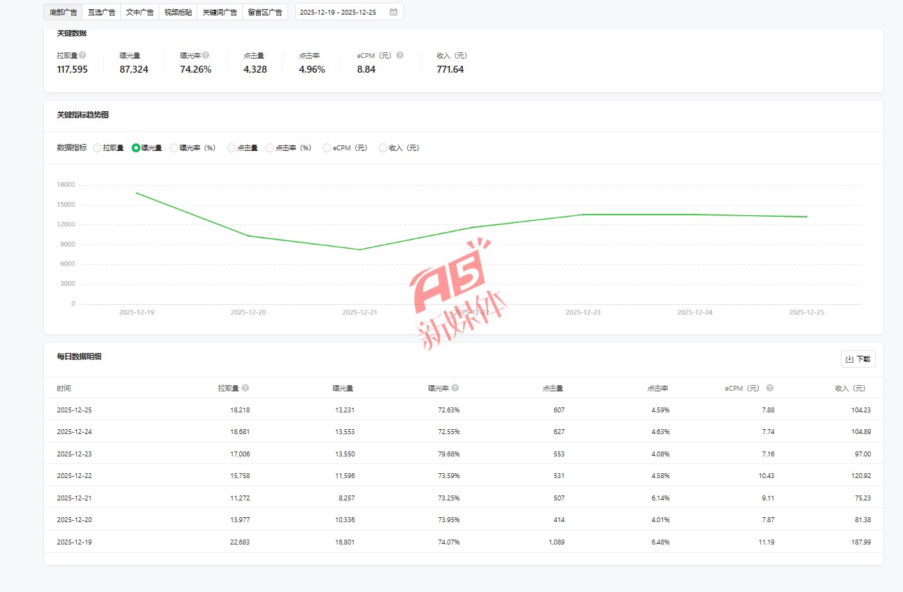The height and width of the screenshot is (592, 903).
Task: Go to the 视频后贴 tab
Action: [178, 12]
